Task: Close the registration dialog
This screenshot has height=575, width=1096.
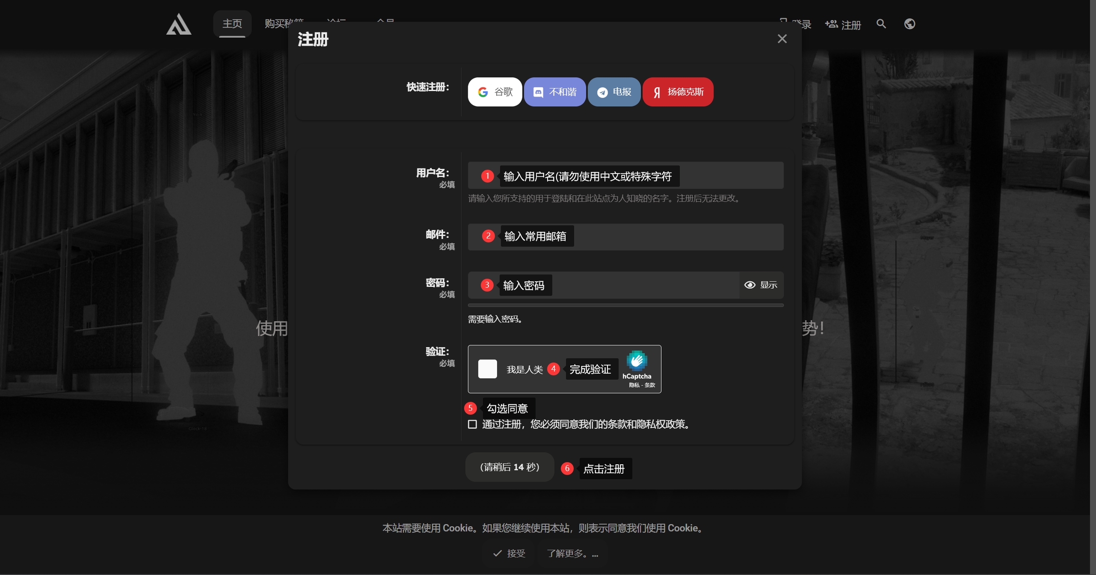Action: [782, 39]
